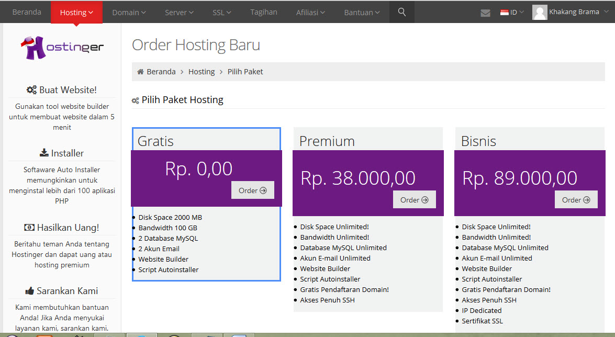Viewport: 615px width, 337px height.
Task: Open the messages envelope icon
Action: click(485, 13)
